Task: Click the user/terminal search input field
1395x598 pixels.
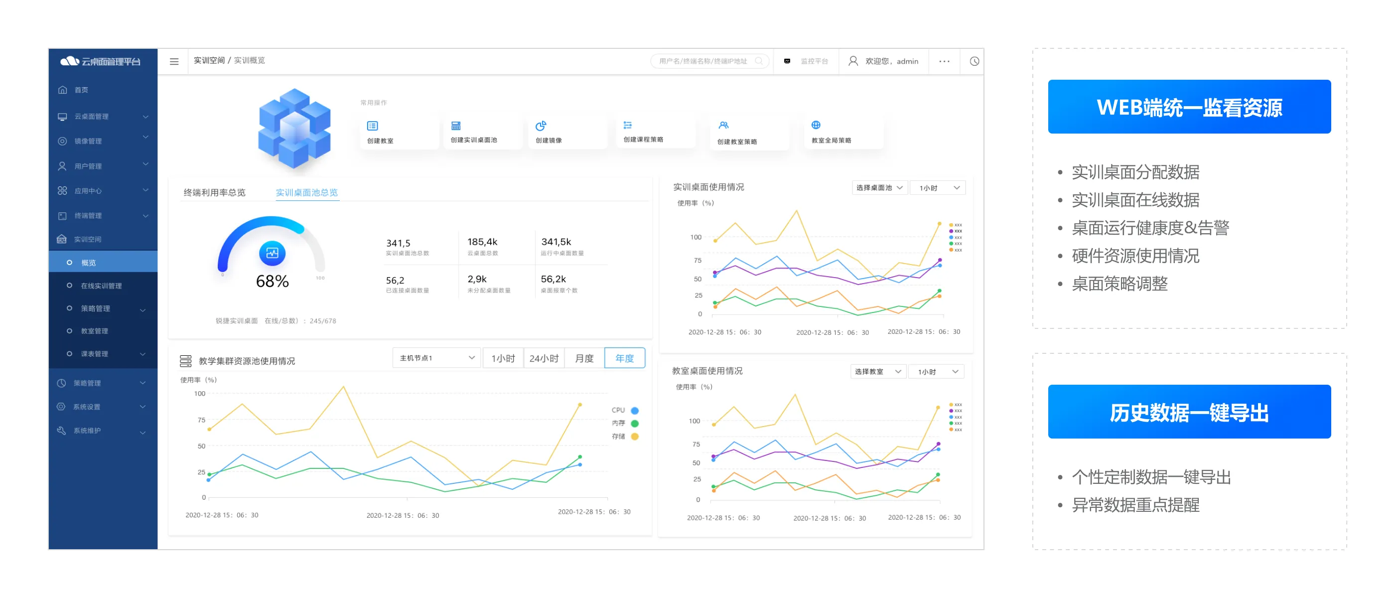Action: [x=703, y=61]
